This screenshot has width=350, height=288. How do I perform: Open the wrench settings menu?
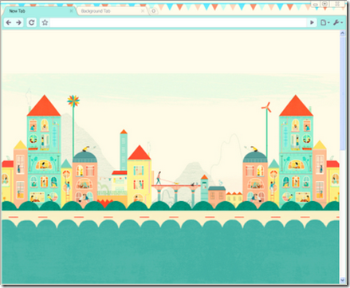(337, 22)
